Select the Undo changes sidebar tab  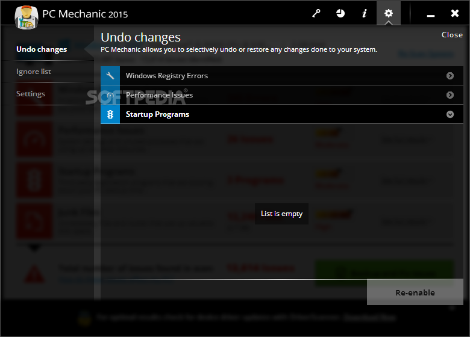[42, 49]
